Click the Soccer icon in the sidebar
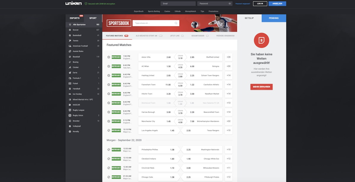Viewport: 355px width, 182px height. click(x=70, y=30)
